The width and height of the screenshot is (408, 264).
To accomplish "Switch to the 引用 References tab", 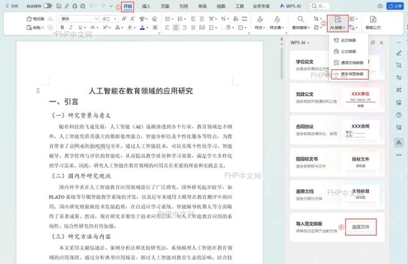I will pyautogui.click(x=183, y=6).
